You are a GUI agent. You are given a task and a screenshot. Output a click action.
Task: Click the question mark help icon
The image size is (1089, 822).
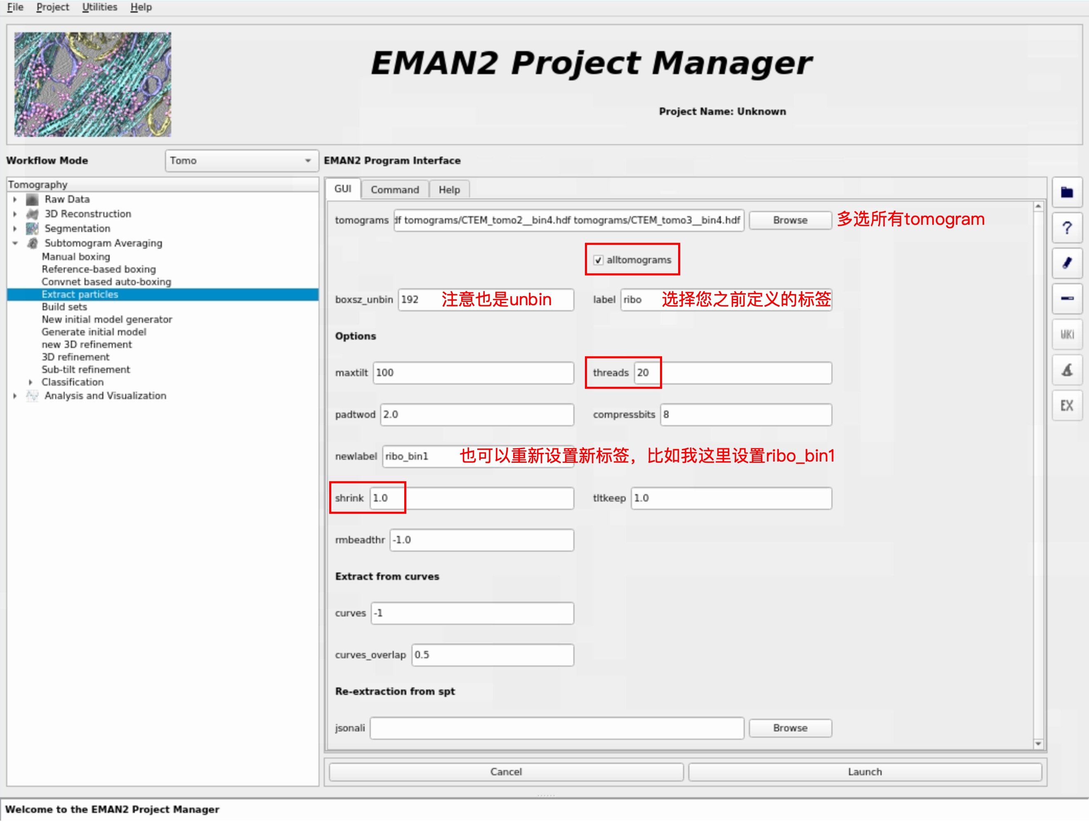pos(1067,228)
